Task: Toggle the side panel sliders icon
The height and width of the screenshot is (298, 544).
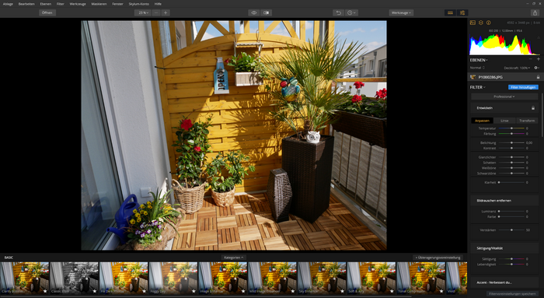Action: tap(462, 12)
